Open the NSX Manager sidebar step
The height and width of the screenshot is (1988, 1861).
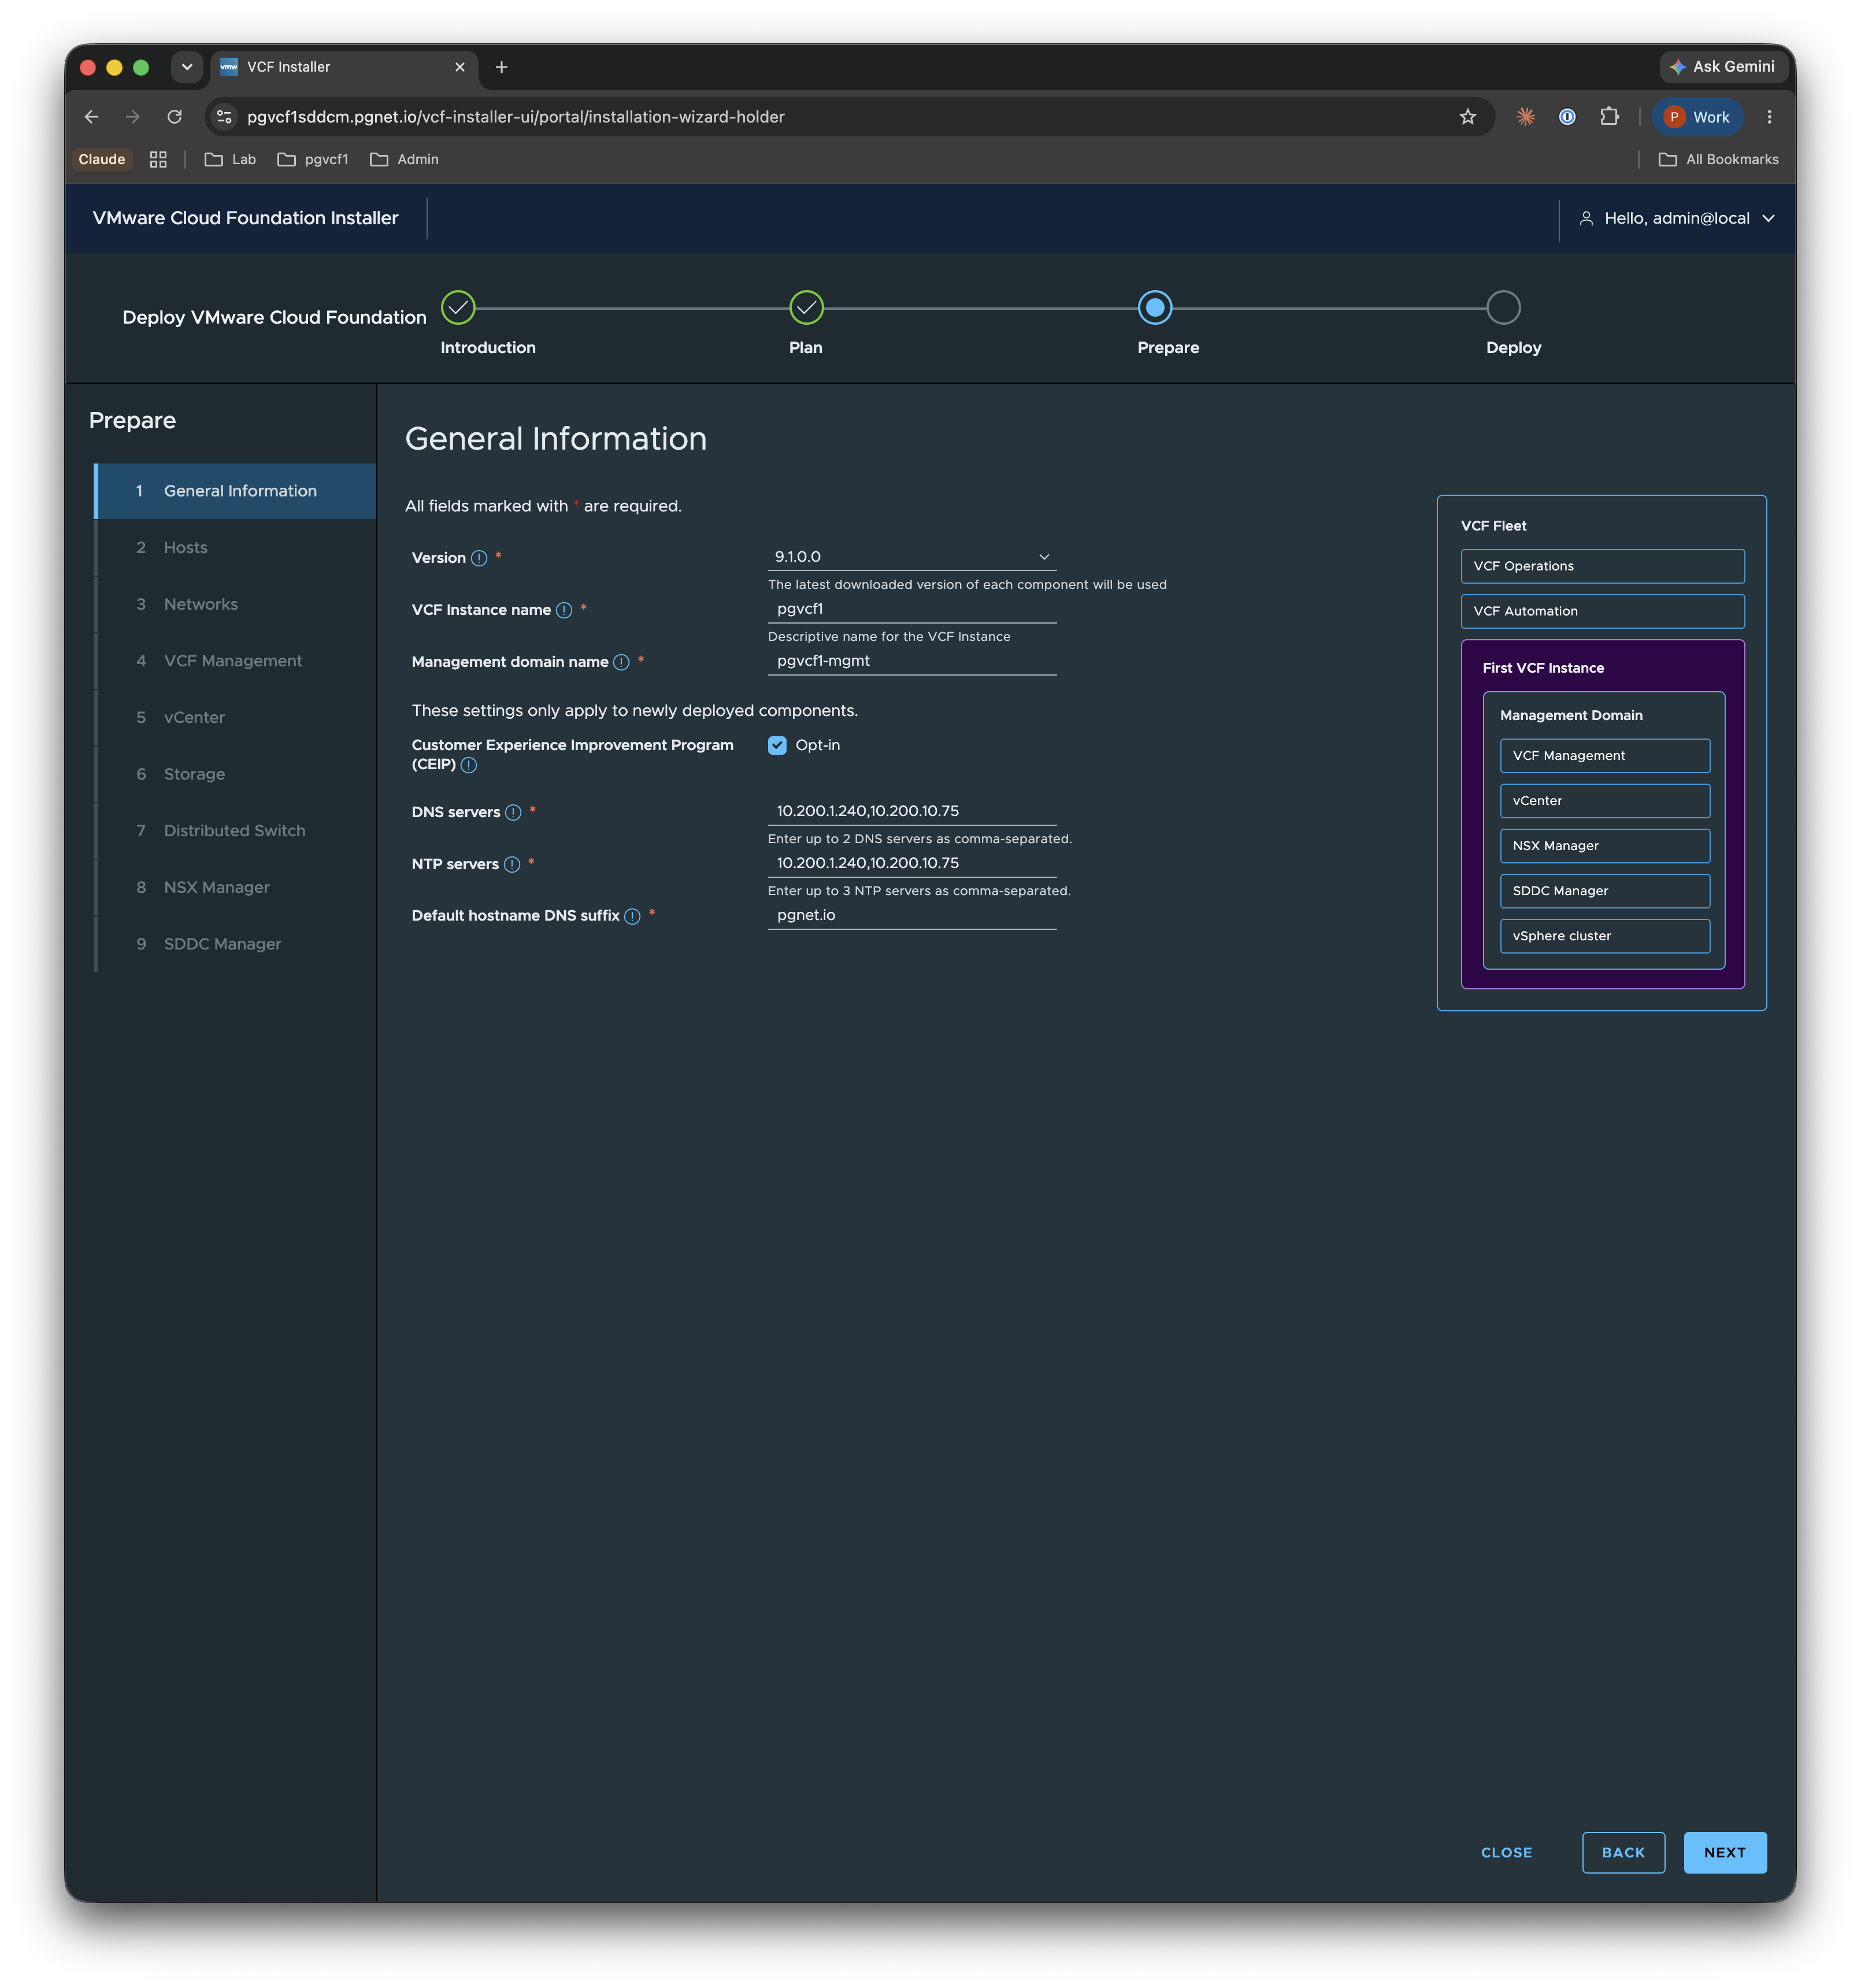[235, 888]
